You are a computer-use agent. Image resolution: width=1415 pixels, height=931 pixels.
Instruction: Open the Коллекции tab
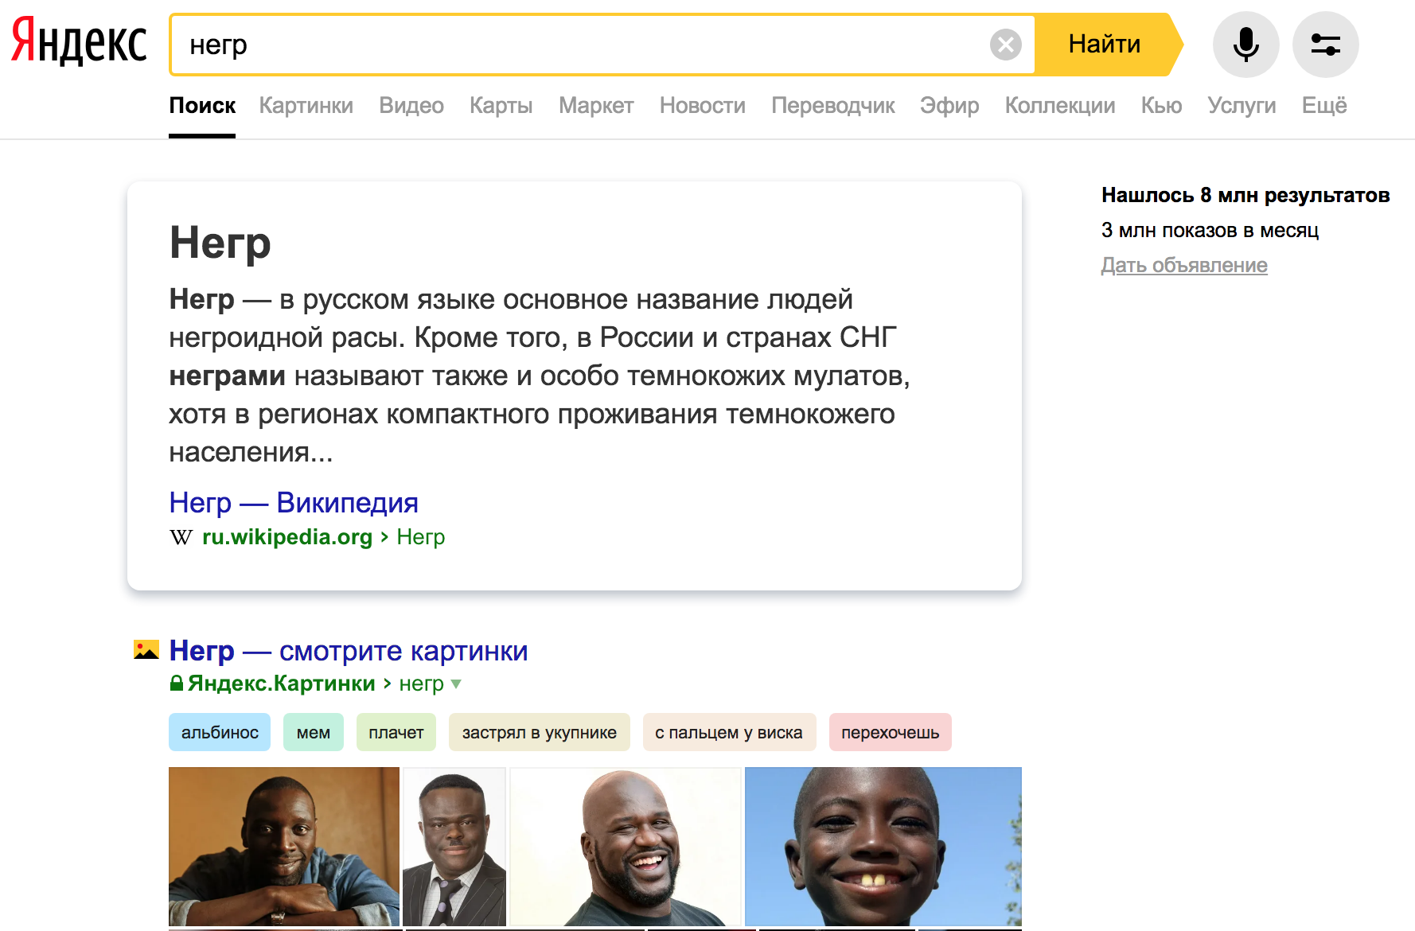point(1060,106)
